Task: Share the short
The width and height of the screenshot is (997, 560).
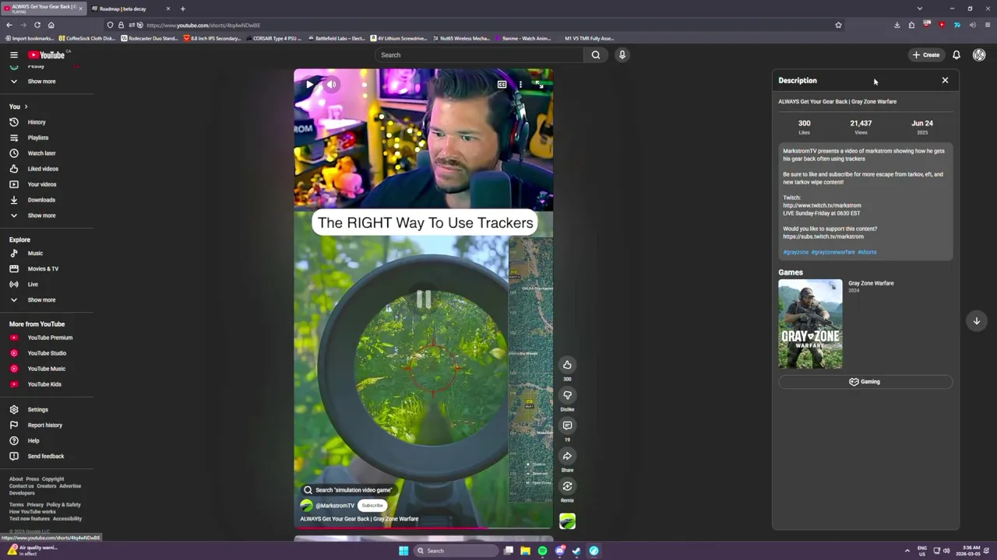Action: pos(567,456)
